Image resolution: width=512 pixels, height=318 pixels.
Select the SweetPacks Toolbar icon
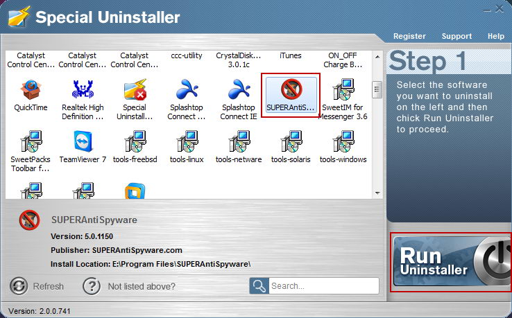tap(31, 141)
